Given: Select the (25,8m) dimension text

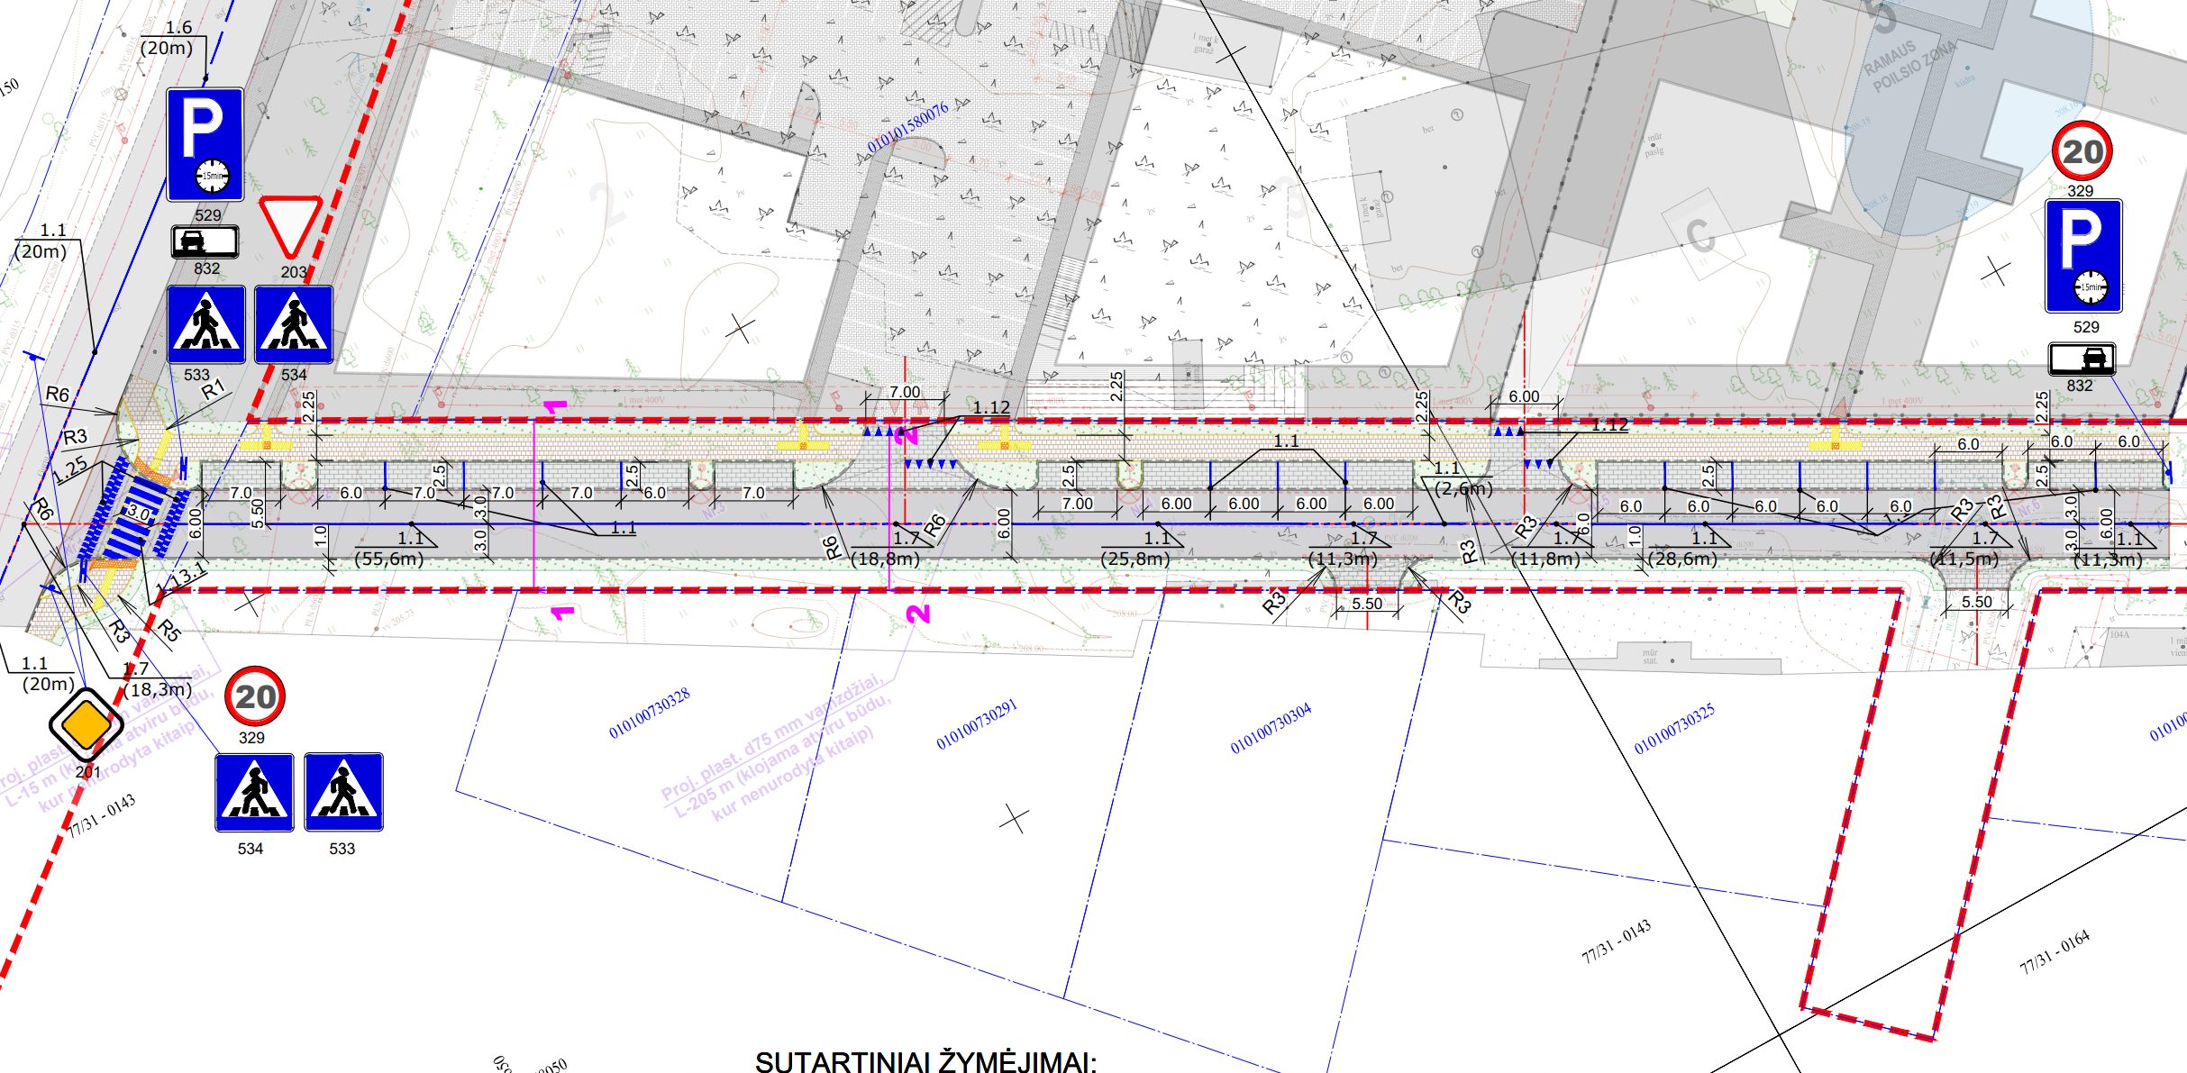Looking at the screenshot, I should (1135, 559).
